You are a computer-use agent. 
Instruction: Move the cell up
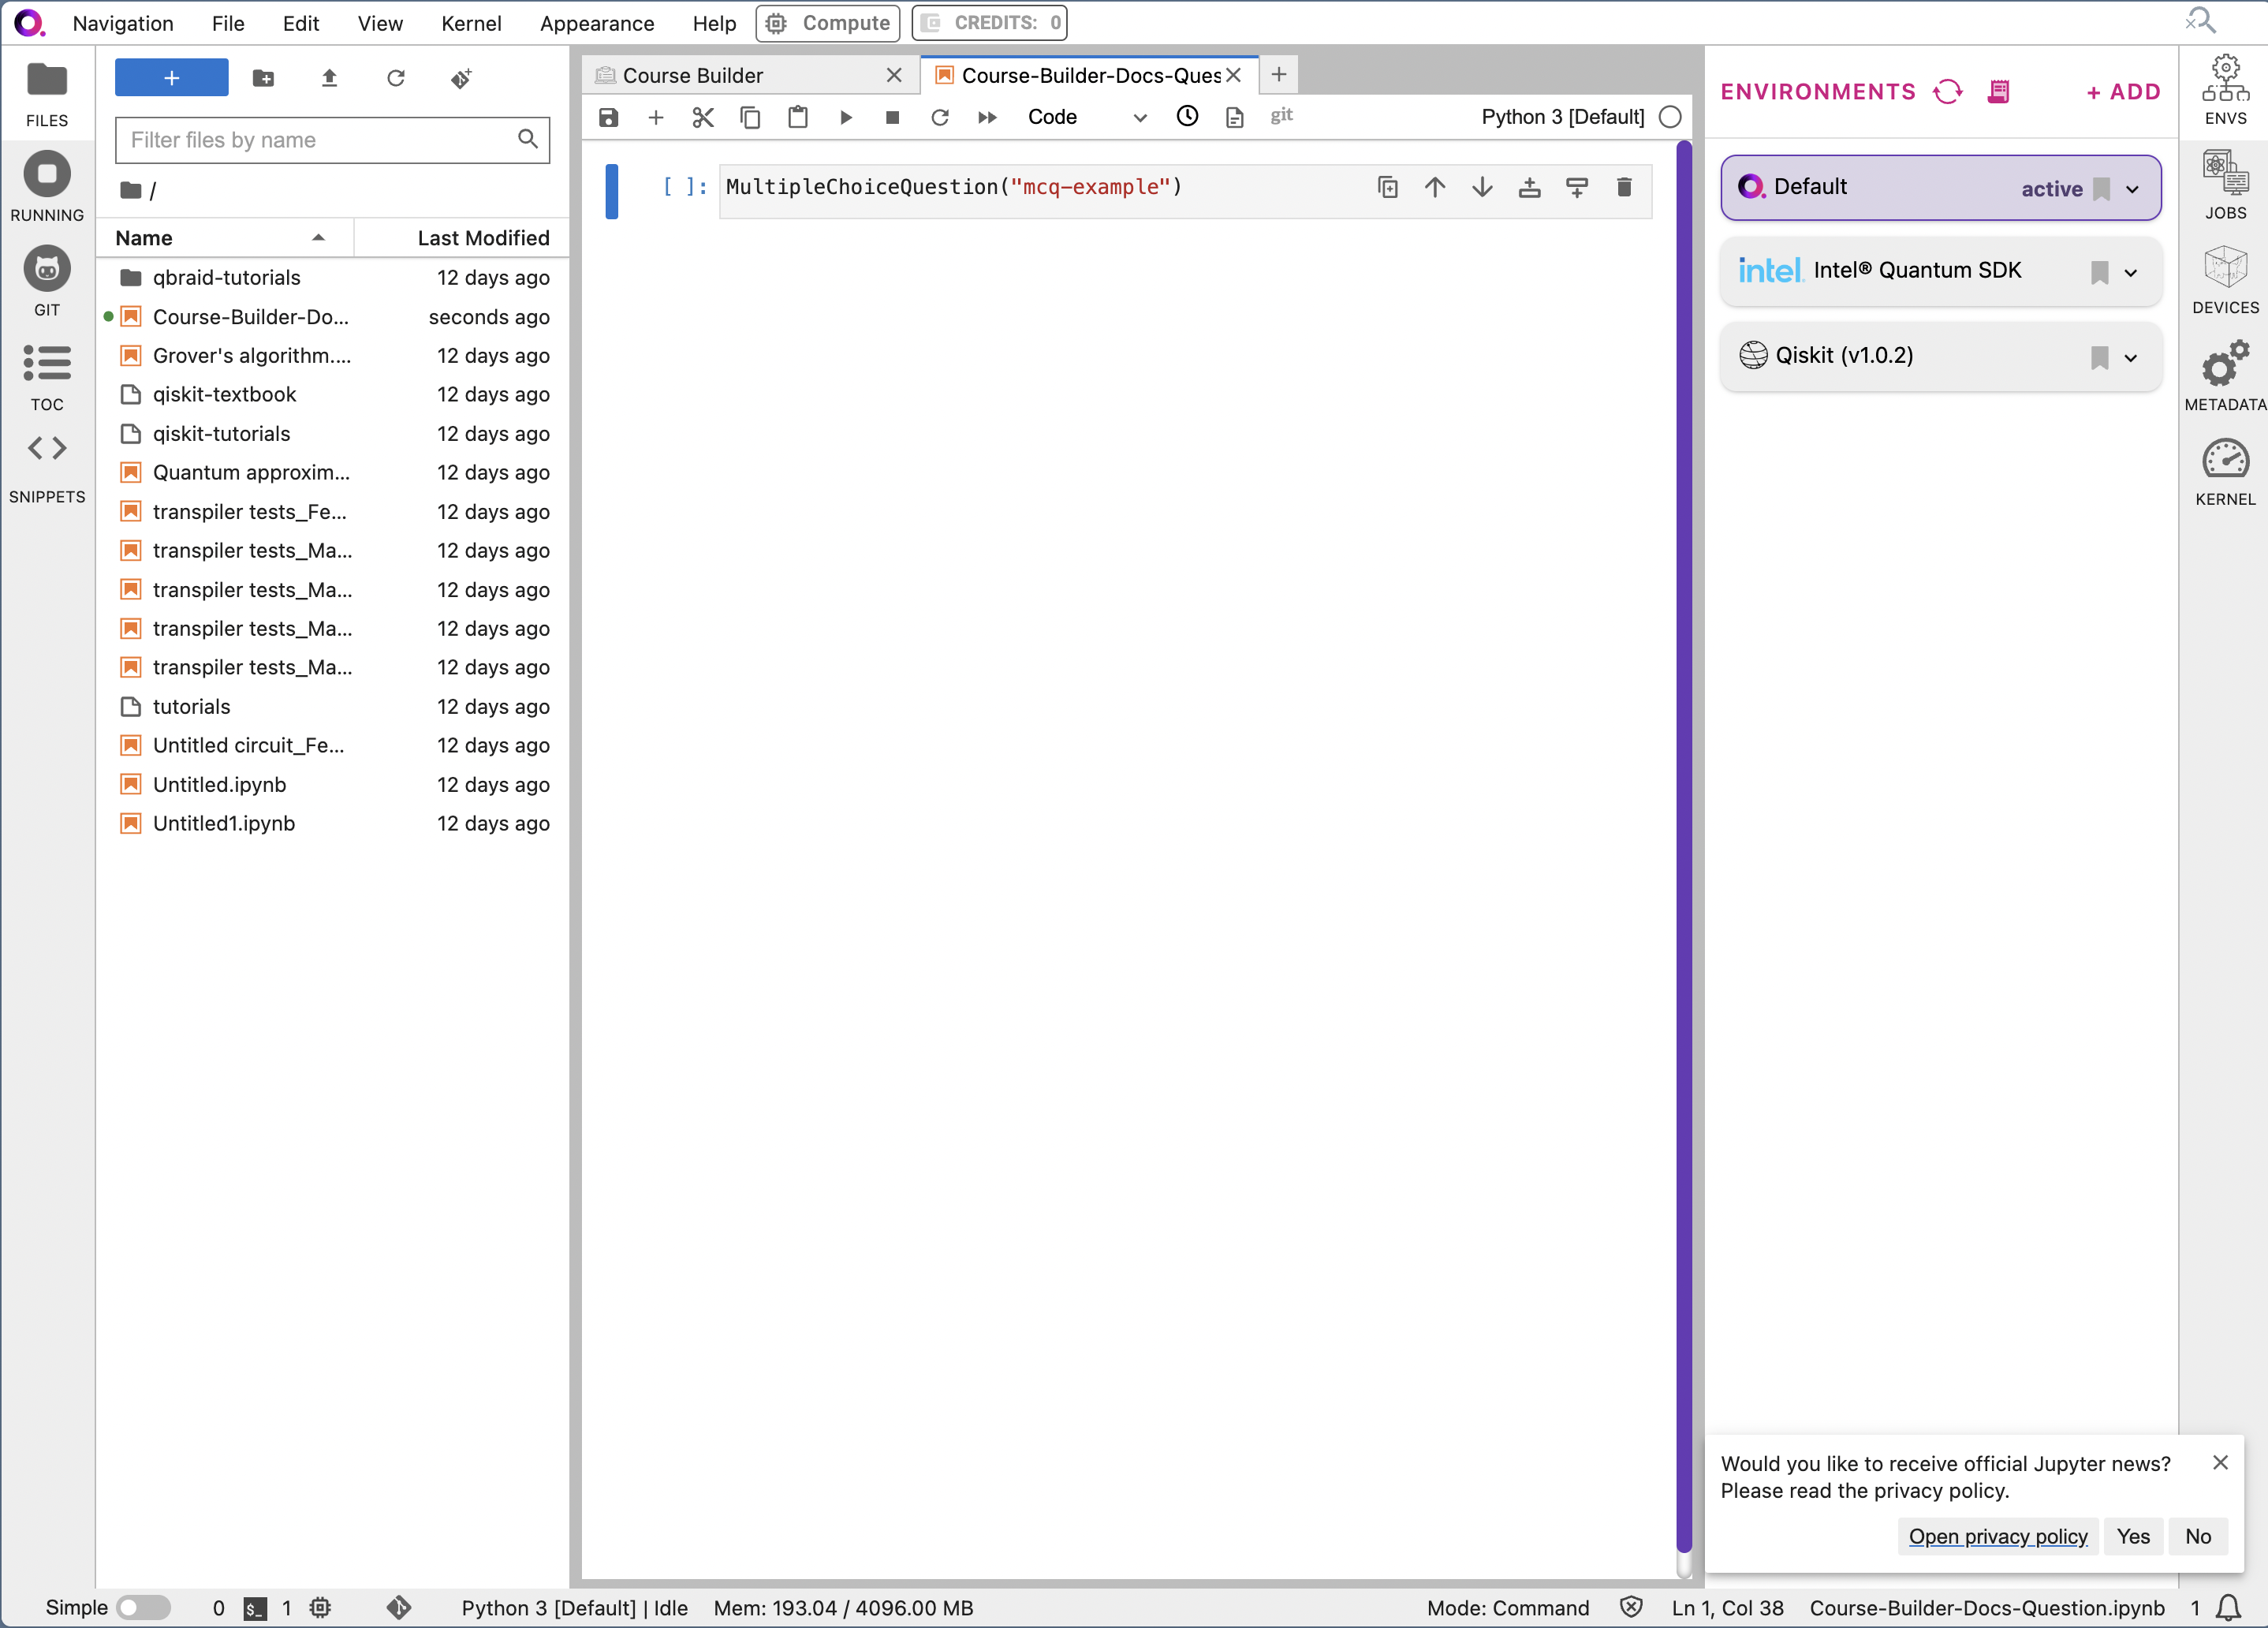tap(1435, 187)
